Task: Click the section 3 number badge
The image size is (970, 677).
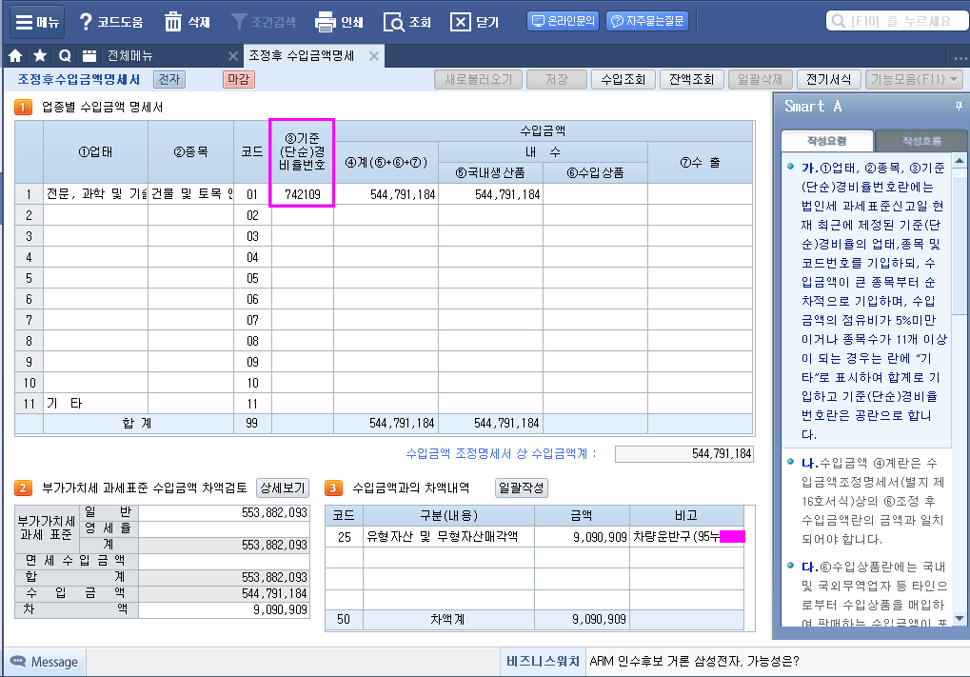Action: 333,488
